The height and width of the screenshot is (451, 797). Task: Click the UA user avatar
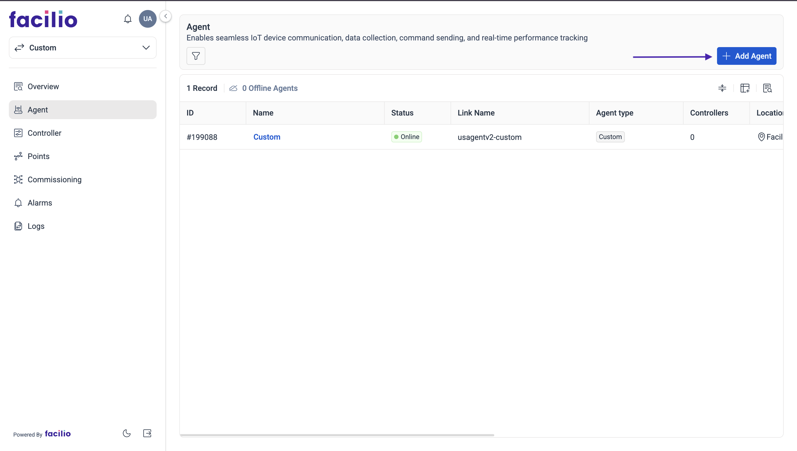tap(148, 19)
